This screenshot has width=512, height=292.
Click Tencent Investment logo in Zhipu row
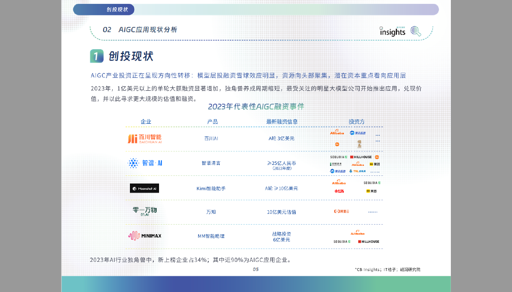338,171
